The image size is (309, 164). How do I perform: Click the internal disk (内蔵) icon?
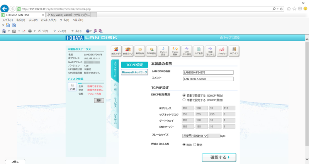click(x=73, y=87)
